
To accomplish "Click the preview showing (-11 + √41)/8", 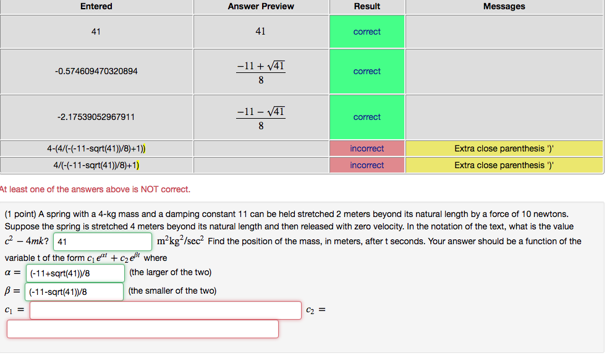I will click(261, 70).
